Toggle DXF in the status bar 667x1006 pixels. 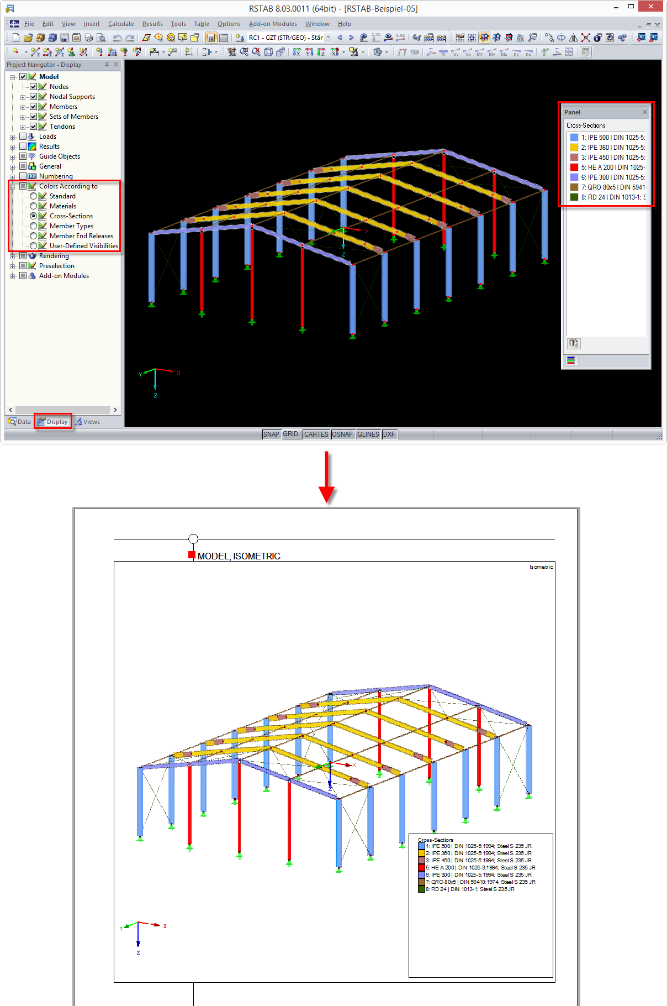(389, 434)
